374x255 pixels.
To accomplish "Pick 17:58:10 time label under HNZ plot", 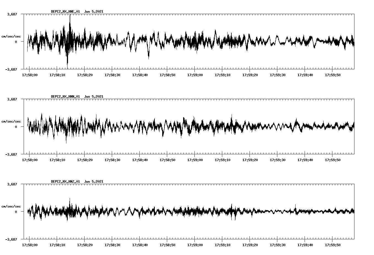I will click(57, 245).
